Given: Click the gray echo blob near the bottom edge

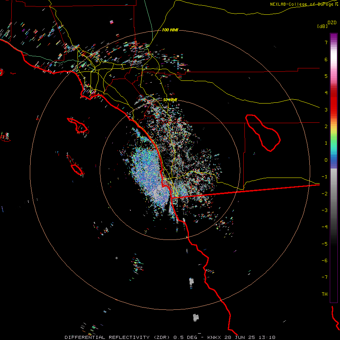Looking at the screenshot, I should click(196, 317).
